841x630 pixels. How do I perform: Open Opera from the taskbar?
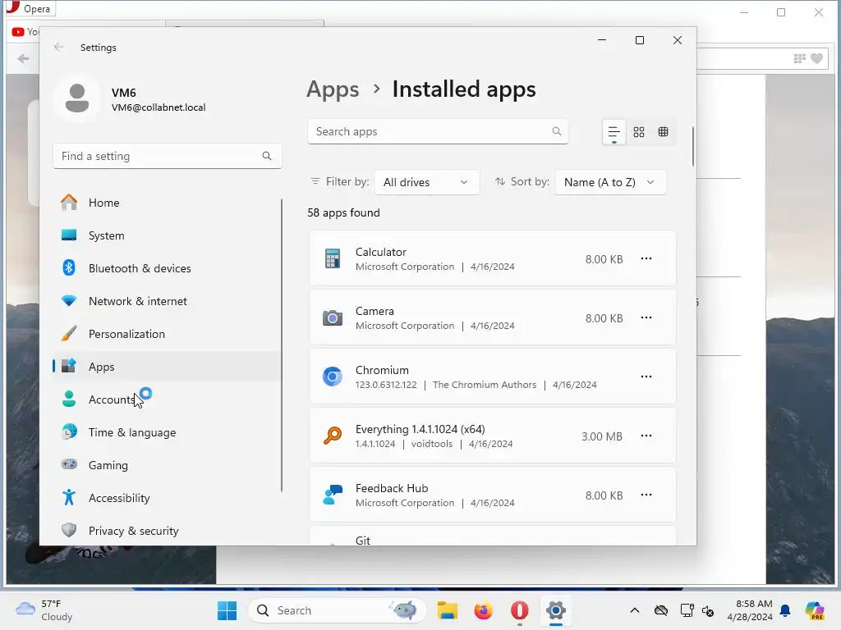[519, 610]
